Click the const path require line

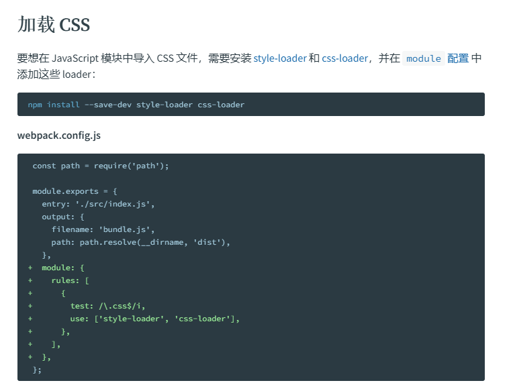(101, 166)
